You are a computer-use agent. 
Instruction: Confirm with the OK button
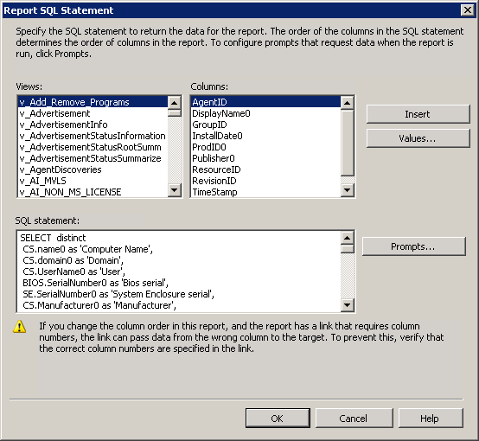click(278, 418)
